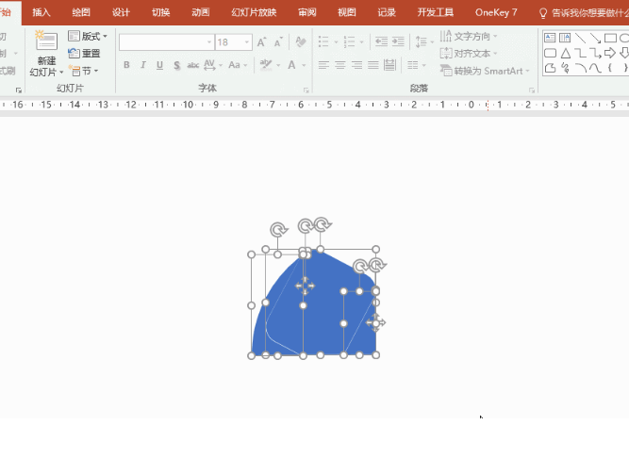Expand the font name dropdown arrow
This screenshot has height=458, width=629.
(x=209, y=42)
